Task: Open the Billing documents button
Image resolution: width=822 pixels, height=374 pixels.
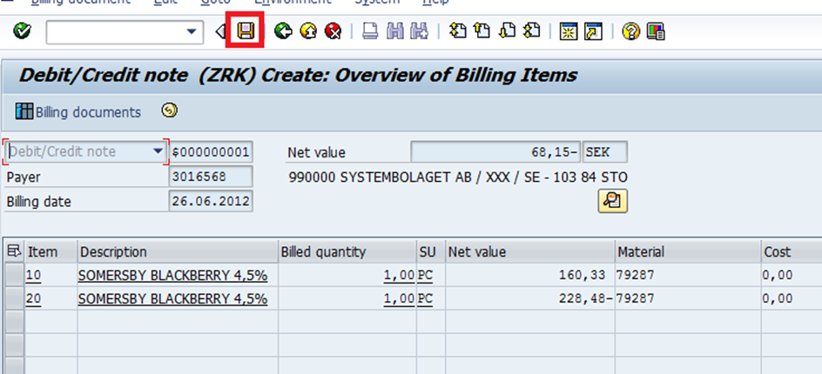Action: (78, 112)
